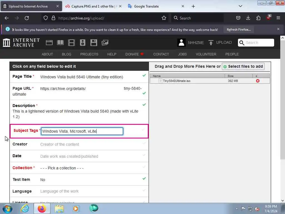Click Select files to add button

pyautogui.click(x=243, y=66)
